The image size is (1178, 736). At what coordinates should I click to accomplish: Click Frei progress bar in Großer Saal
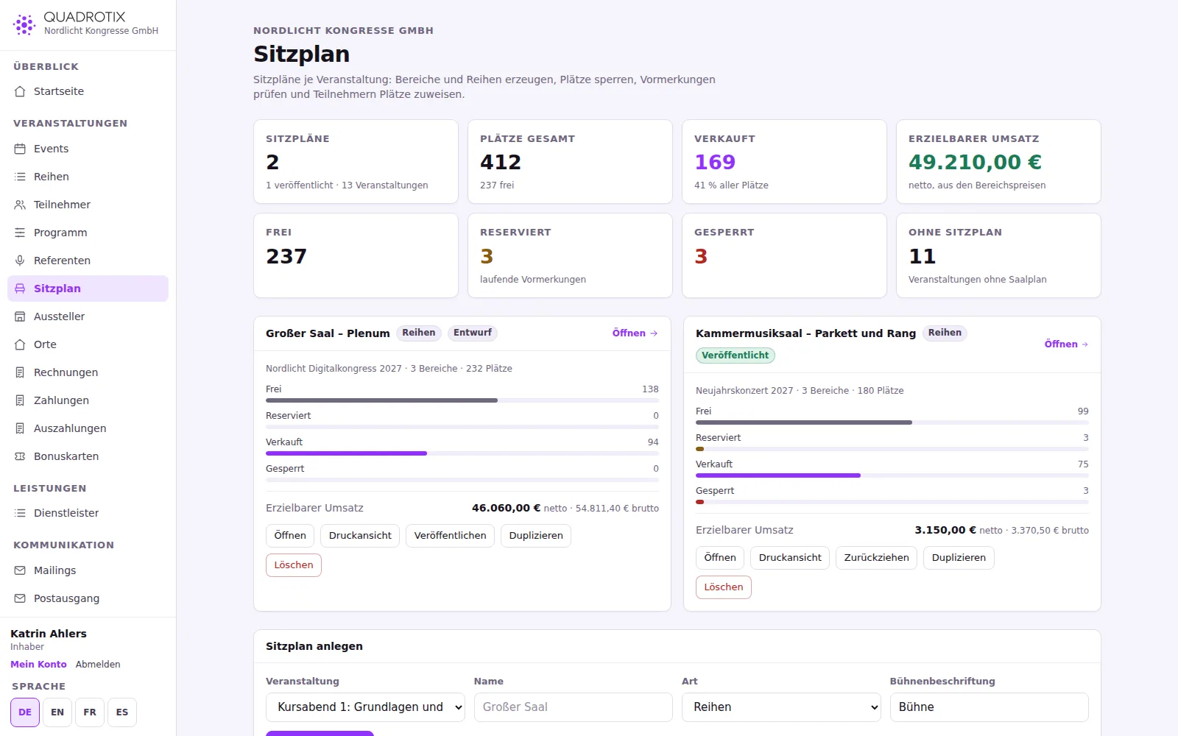[462, 400]
